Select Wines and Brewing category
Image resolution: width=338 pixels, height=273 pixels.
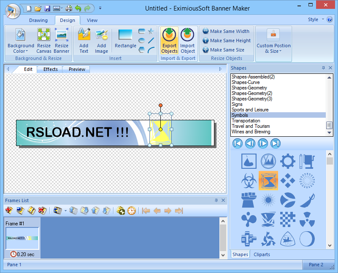tap(278, 132)
